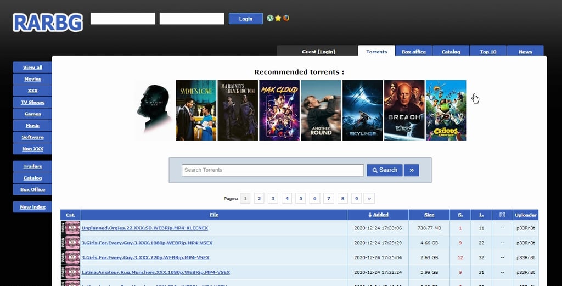Open Latina.Amateur.Rug.Munchers.XXX.1080p.WEBRip.MP4-VSEX link
Screen dimensions: 562x286
coord(155,272)
